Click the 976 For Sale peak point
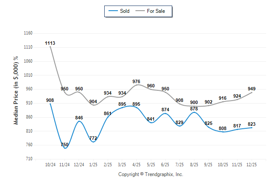 [x=137, y=85]
